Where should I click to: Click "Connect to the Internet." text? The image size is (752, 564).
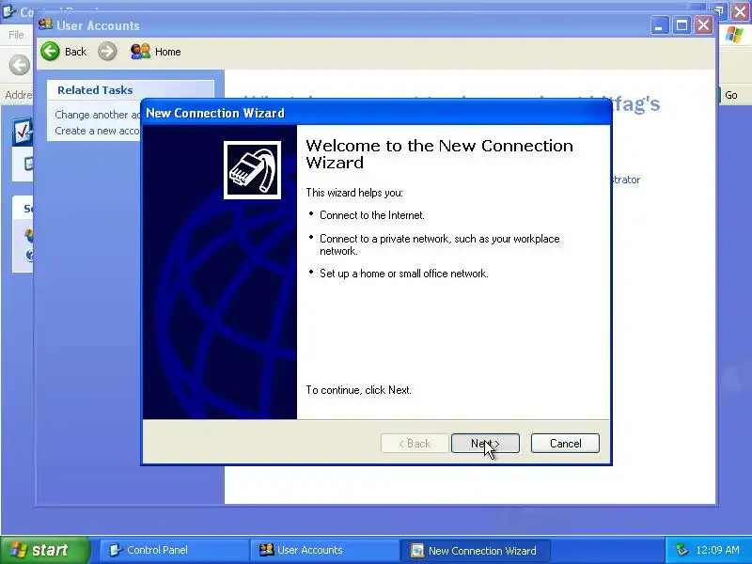[372, 215]
